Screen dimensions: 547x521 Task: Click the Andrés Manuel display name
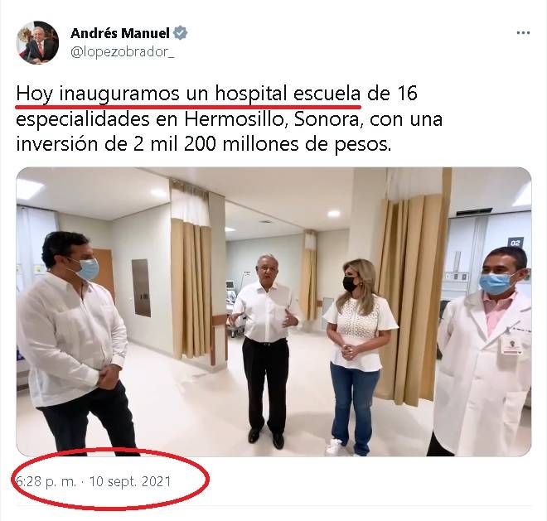click(x=120, y=33)
